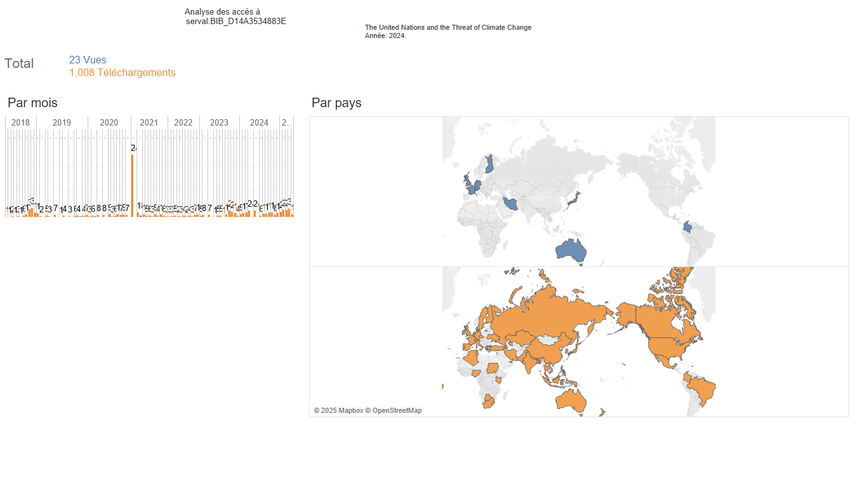This screenshot has width=867, height=487.
Task: Select the 1,008 Téléchargements total label
Action: tap(122, 72)
